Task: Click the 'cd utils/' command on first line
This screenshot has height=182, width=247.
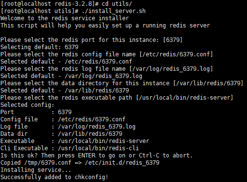Action: tap(117, 4)
